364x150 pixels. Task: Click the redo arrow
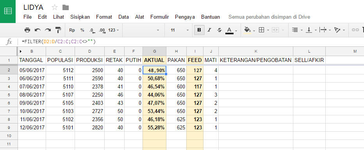point(48,30)
